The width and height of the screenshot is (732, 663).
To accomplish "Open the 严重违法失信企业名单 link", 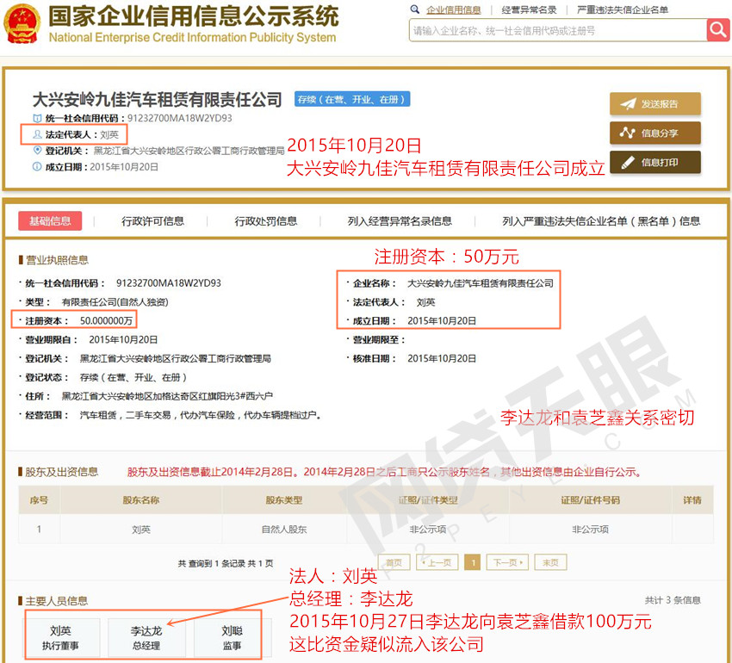I will click(623, 9).
